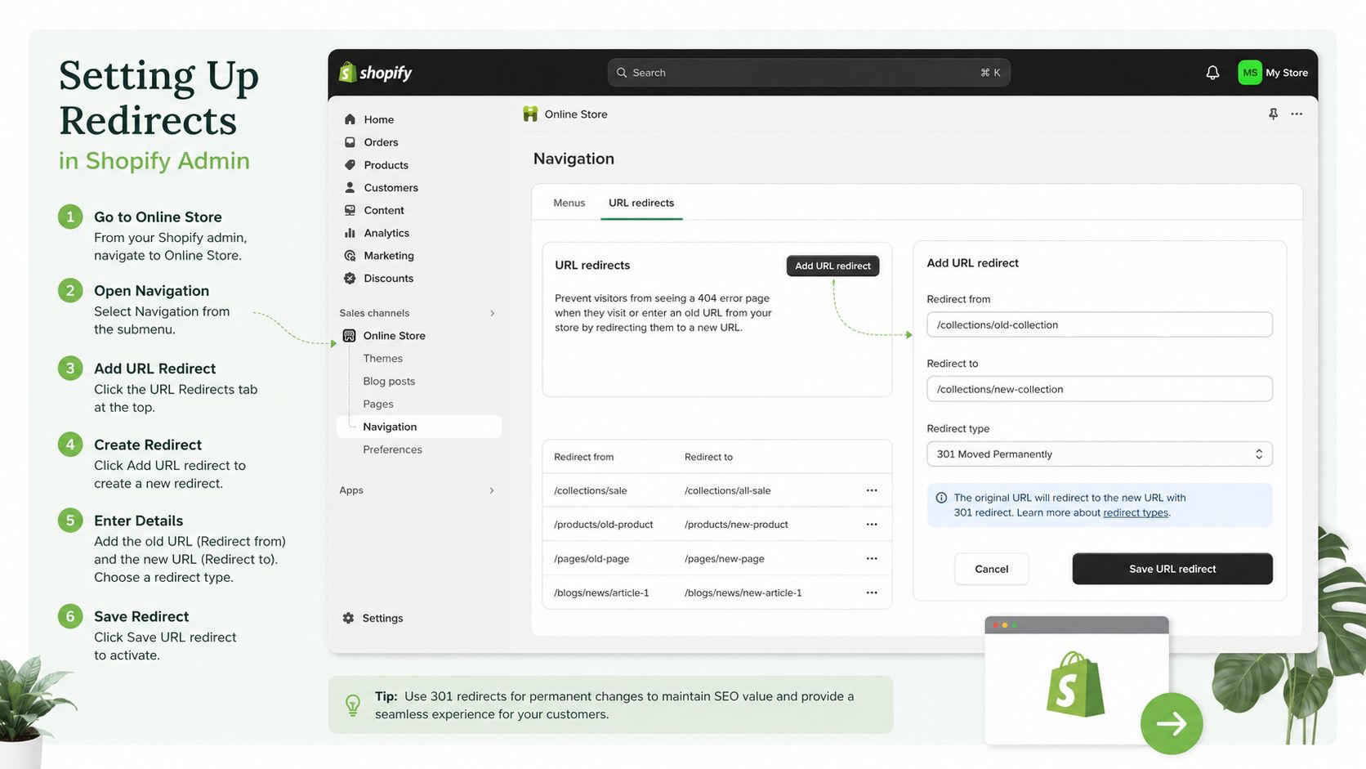Image resolution: width=1366 pixels, height=769 pixels.
Task: Click the /pages/new-page cell
Action: click(725, 559)
